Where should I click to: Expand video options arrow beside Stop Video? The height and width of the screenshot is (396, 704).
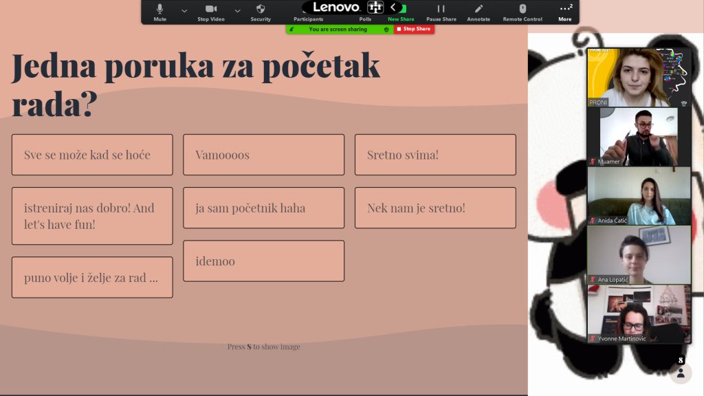[237, 11]
